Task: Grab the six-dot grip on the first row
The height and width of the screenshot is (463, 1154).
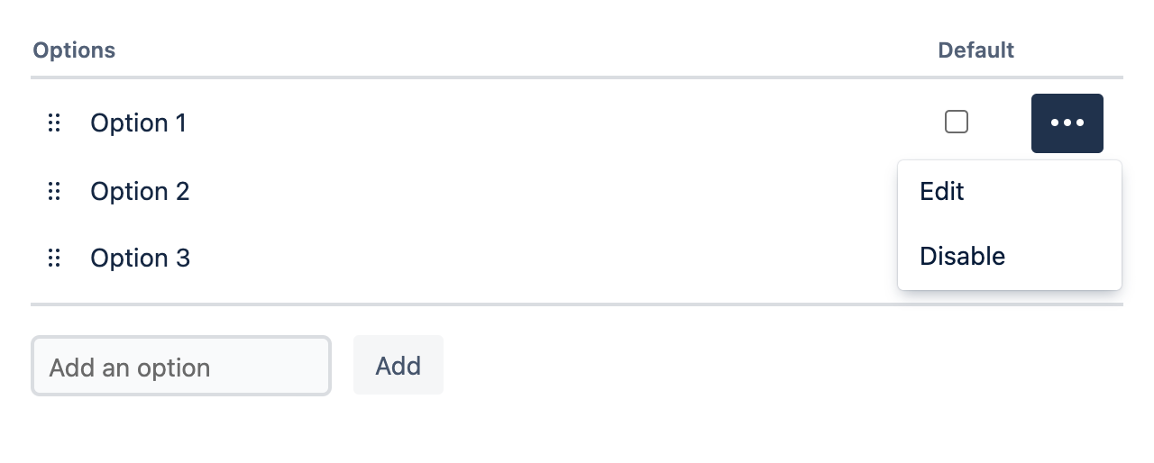Action: tap(54, 123)
